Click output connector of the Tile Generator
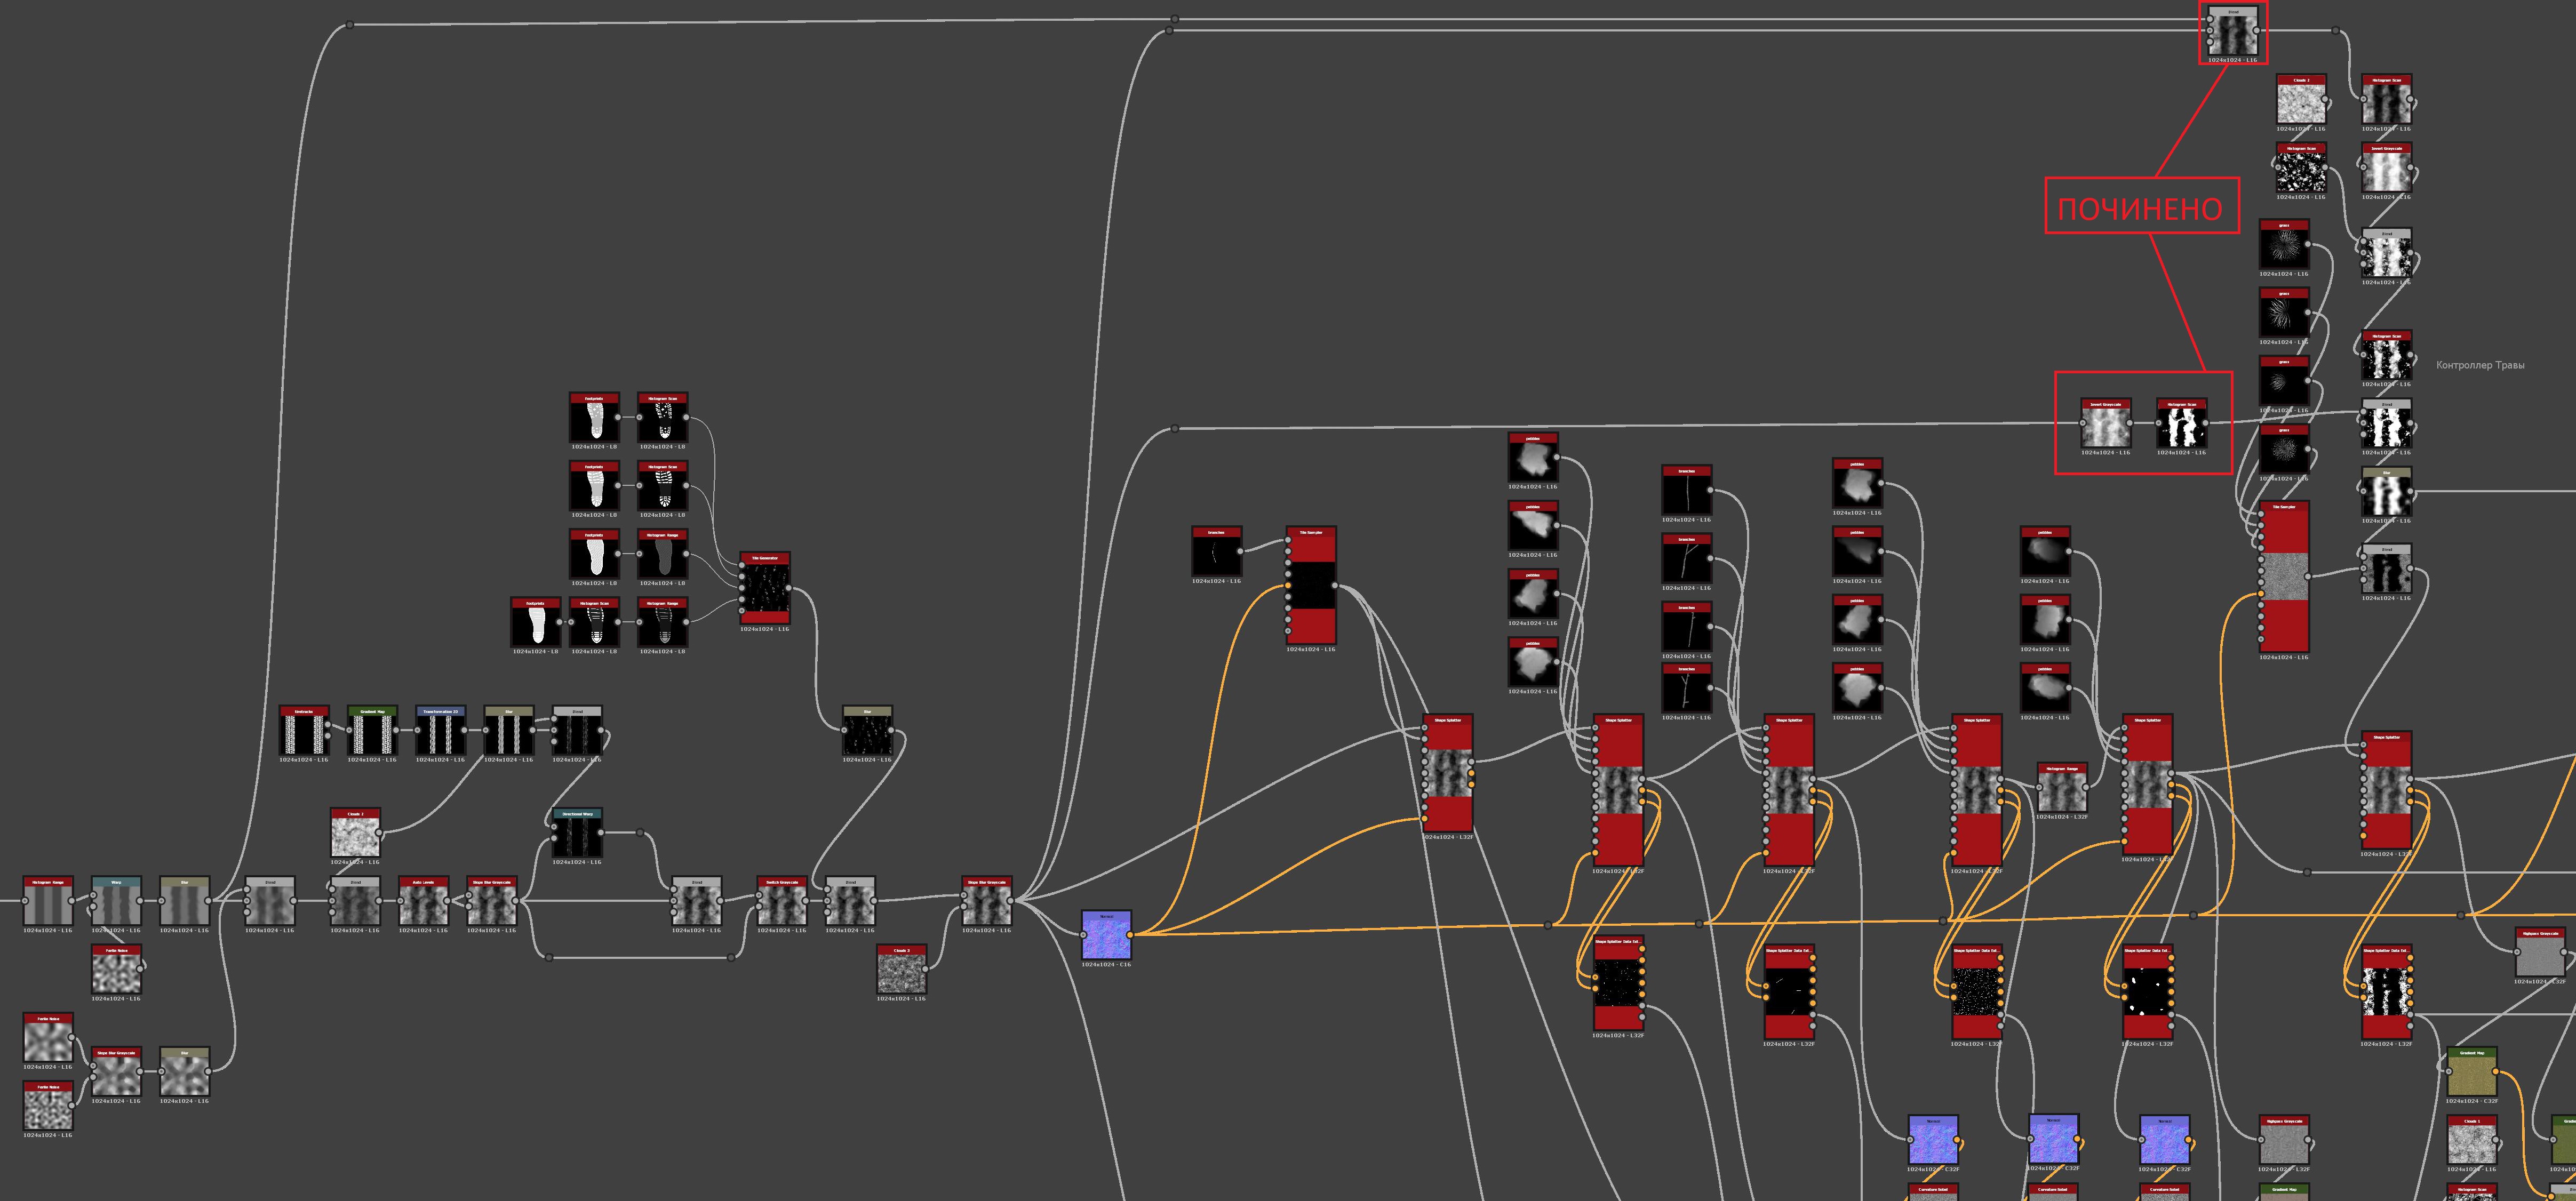 point(790,588)
